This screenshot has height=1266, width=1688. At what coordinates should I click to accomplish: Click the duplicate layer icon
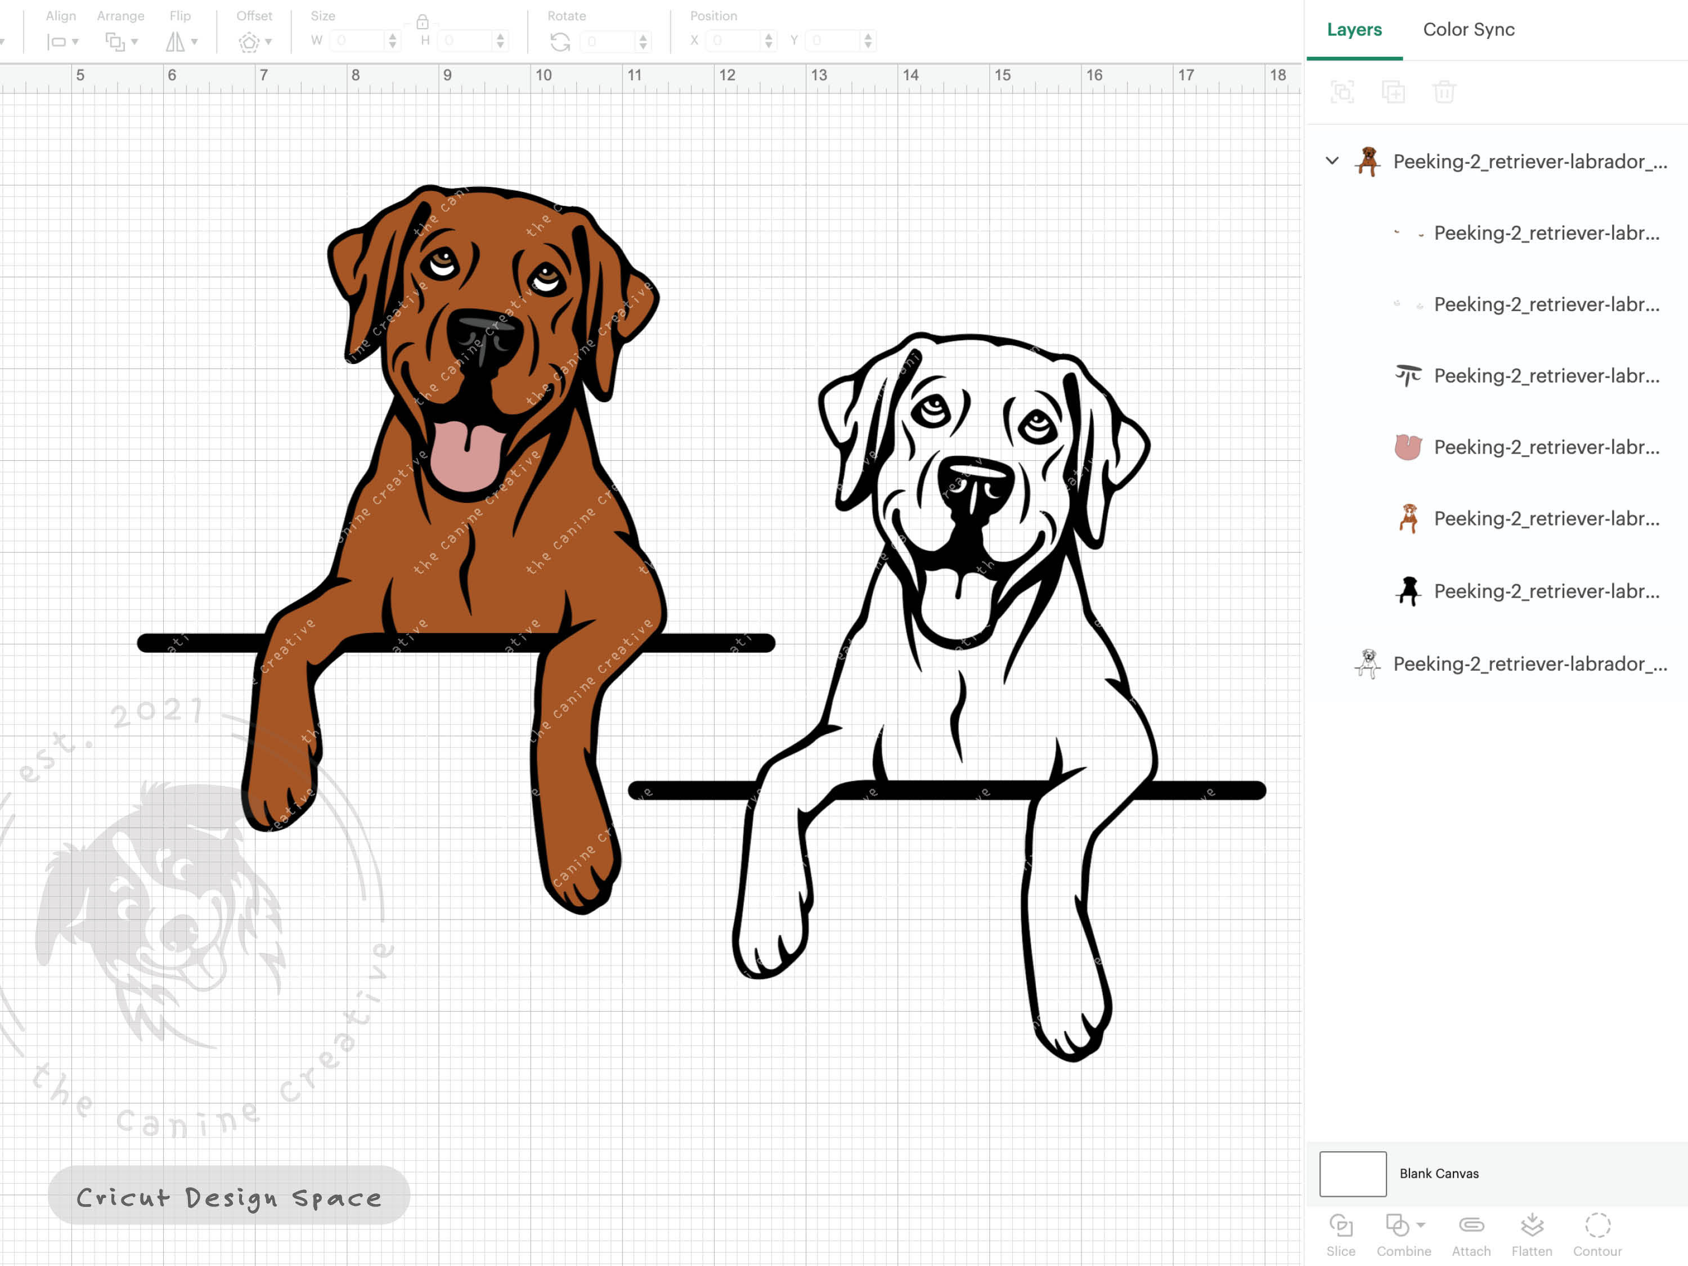1393,92
